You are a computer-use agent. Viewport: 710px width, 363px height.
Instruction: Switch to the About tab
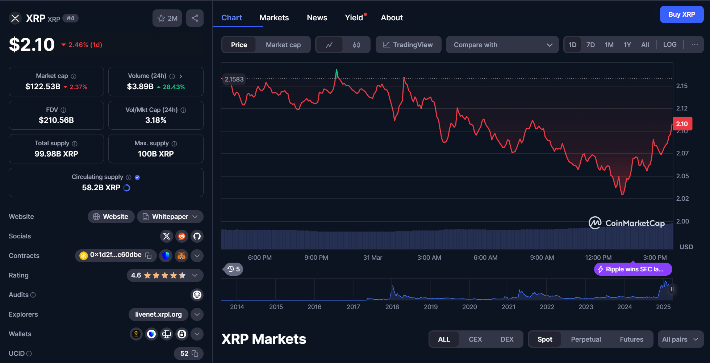[392, 18]
